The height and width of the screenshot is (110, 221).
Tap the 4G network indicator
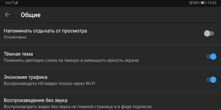coord(13,2)
